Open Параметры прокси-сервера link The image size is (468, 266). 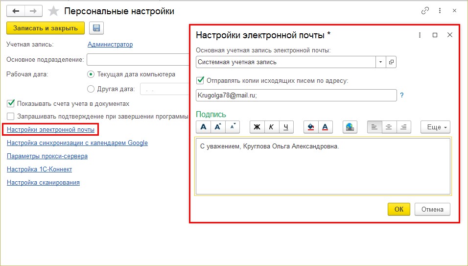(x=47, y=156)
